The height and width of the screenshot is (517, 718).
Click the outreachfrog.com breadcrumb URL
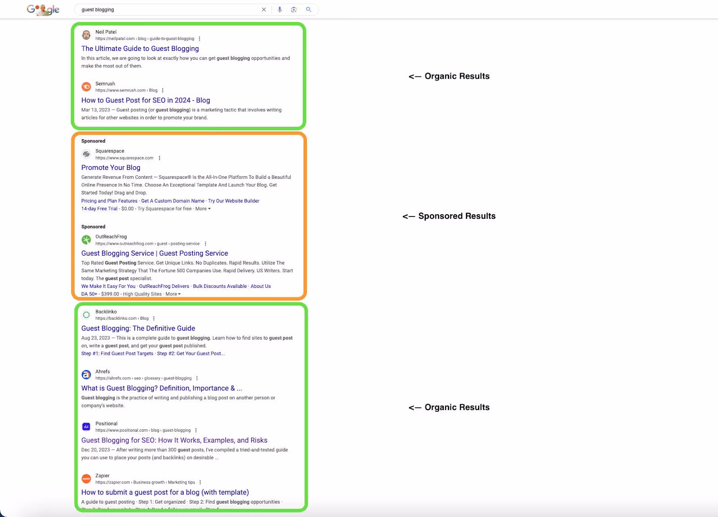pos(148,243)
